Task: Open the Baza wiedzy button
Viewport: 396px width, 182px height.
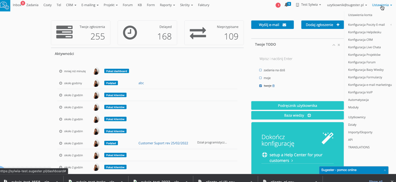Action: (x=297, y=115)
